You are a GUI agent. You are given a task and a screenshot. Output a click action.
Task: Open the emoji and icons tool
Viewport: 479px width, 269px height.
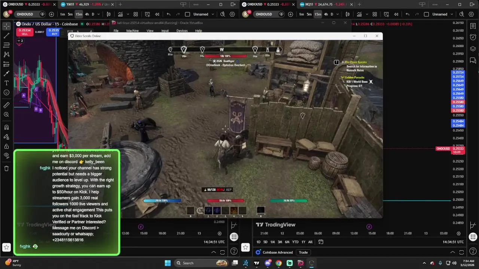(6, 92)
